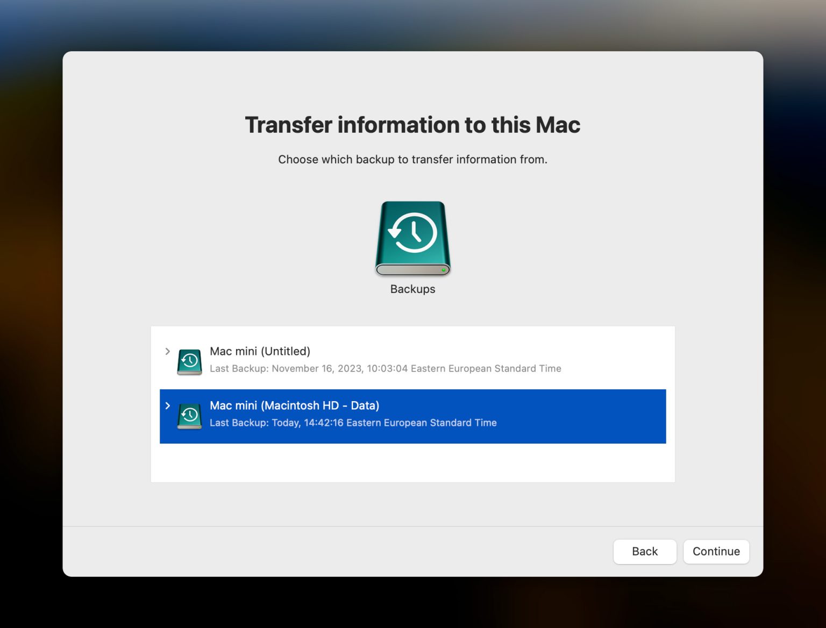Click the Last Backup: Today timestamp text
This screenshot has height=628, width=826.
tap(353, 423)
